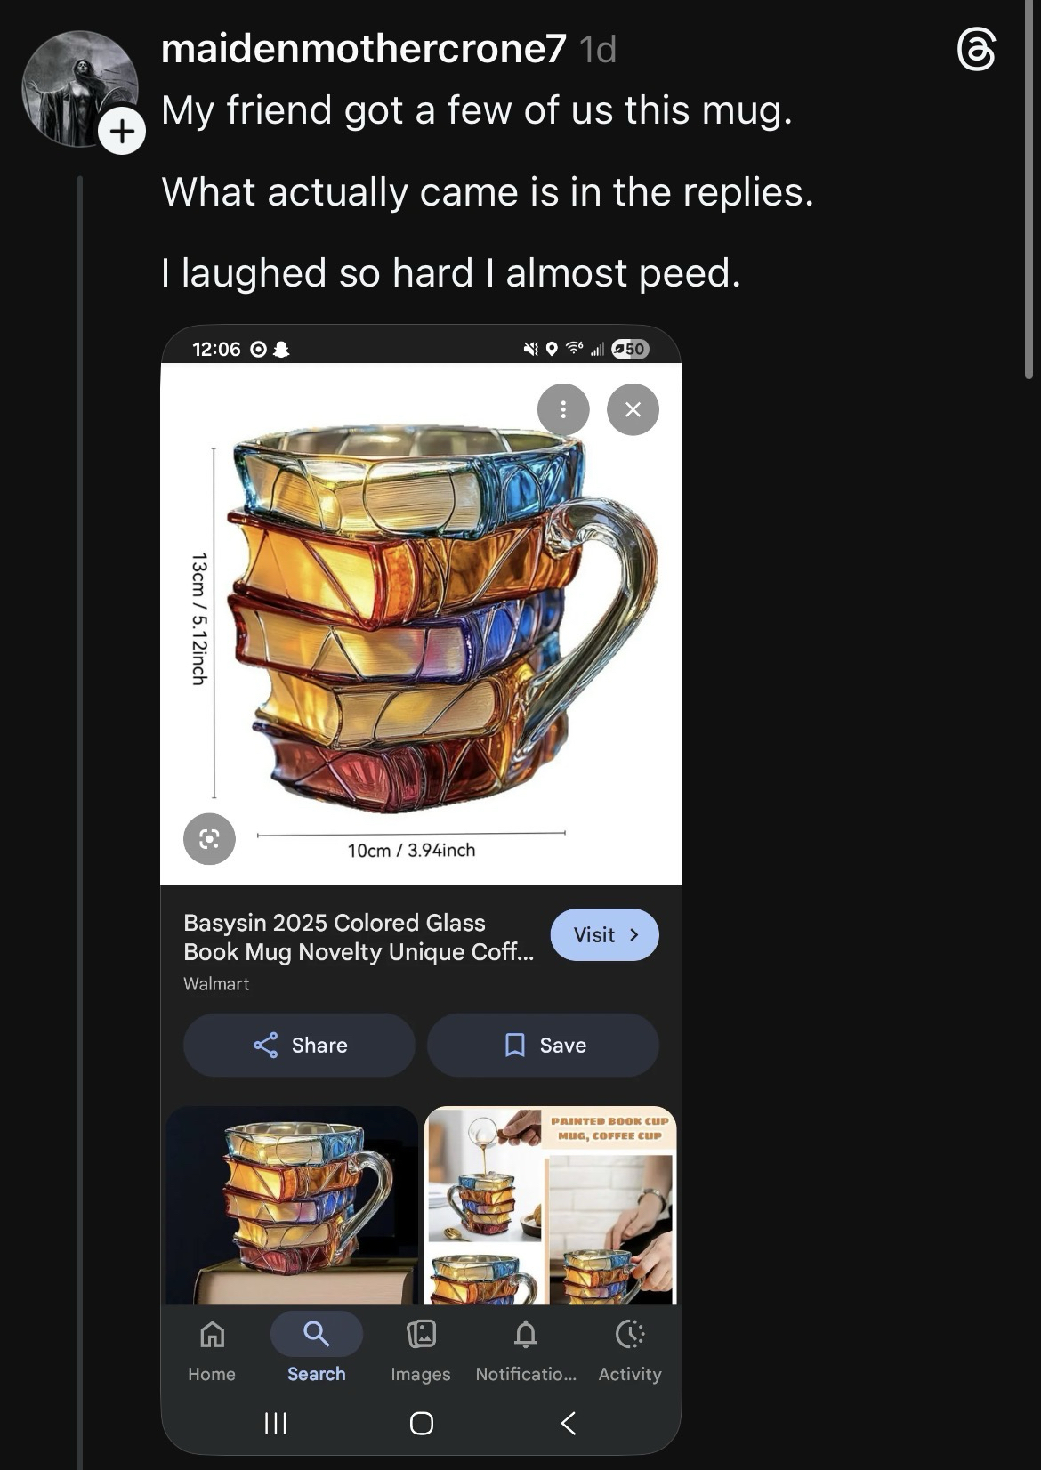The width and height of the screenshot is (1041, 1470).
Task: Click the Visit button
Action: tap(604, 935)
